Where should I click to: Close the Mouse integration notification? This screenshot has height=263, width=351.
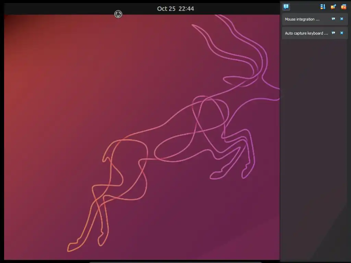point(342,19)
